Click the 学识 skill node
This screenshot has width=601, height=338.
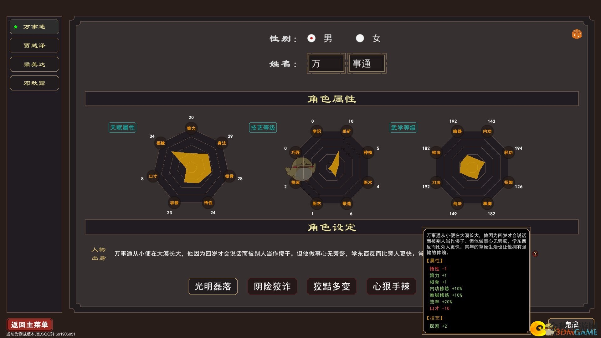317,131
